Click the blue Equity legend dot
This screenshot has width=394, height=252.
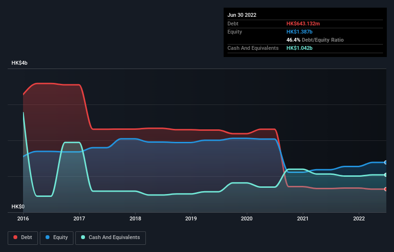click(x=48, y=237)
